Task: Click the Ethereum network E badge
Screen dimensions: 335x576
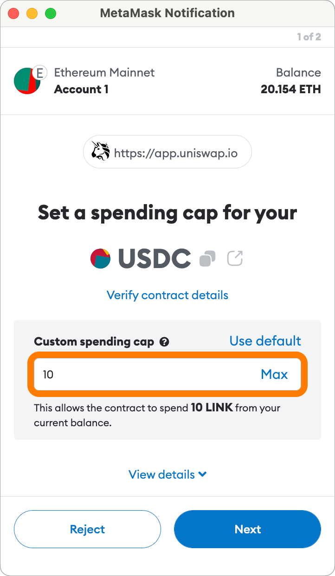Action: (x=40, y=73)
